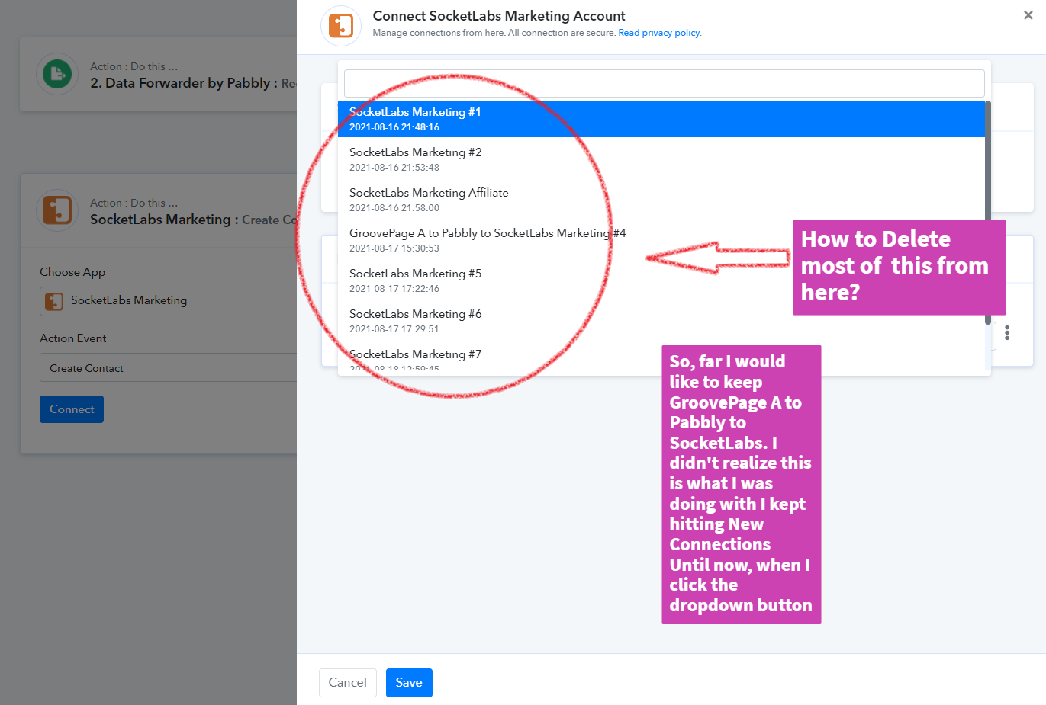Click the 'SocketLabs Marketing : Create Co' step title
Screen dimensions: 1046x705
193,220
